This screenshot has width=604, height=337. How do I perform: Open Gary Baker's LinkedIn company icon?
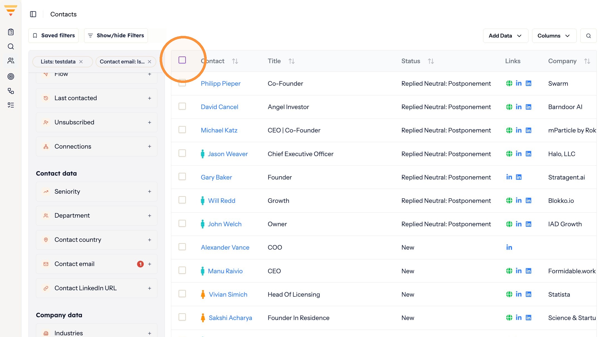pos(519,177)
